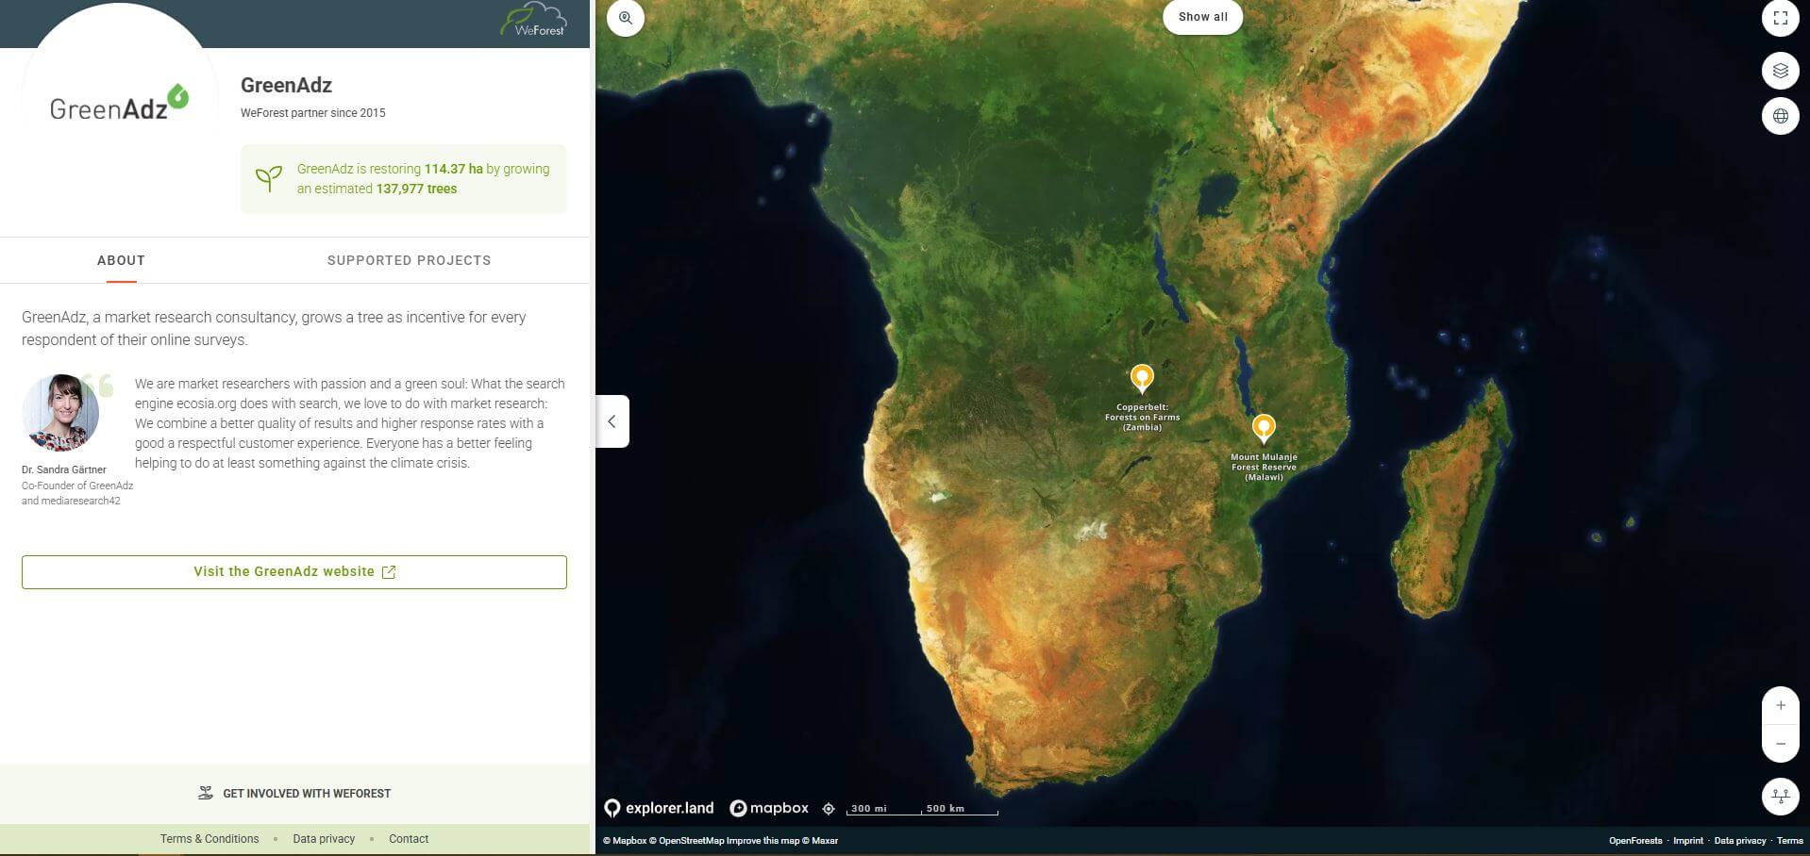
Task: Enter fullscreen map mode
Action: tap(1780, 18)
